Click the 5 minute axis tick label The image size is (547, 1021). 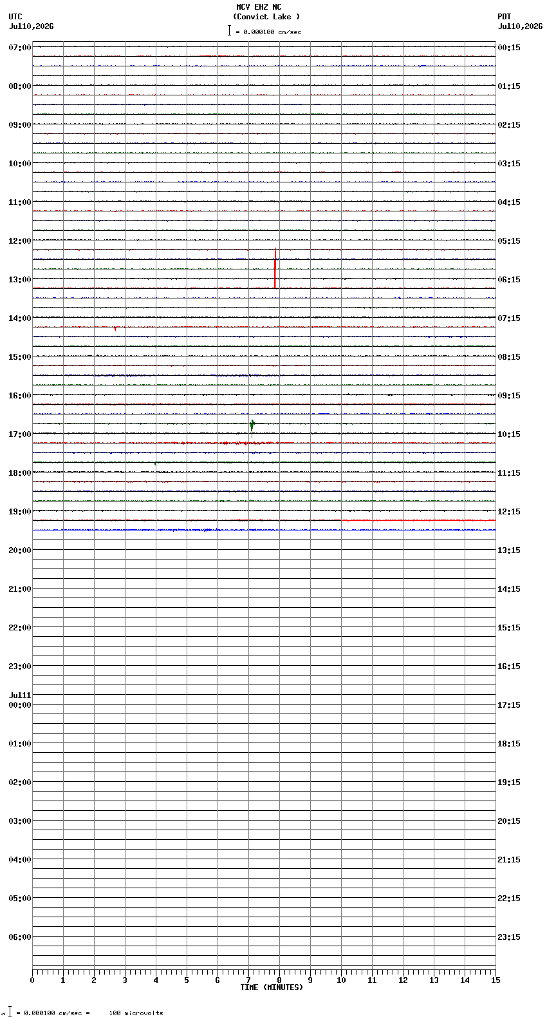187,980
